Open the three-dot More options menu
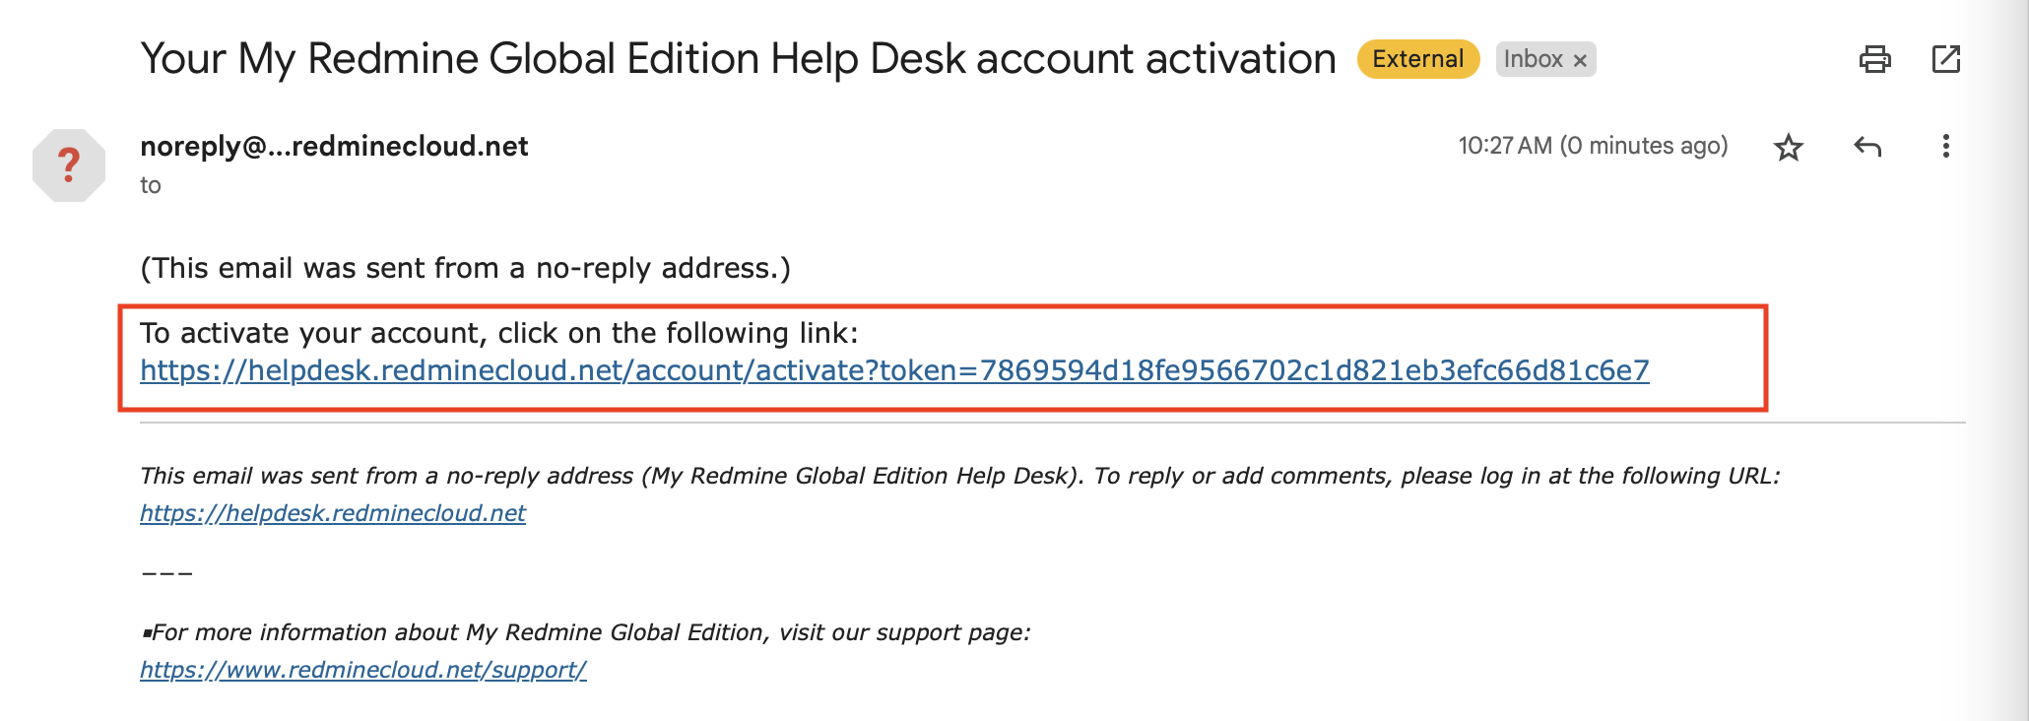Viewport: 2029px width, 721px height. tap(1945, 147)
